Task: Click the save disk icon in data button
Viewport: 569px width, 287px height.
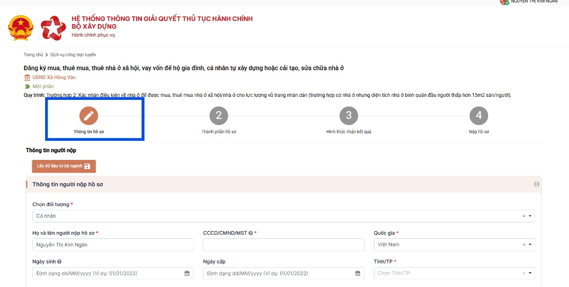Action: (x=87, y=166)
